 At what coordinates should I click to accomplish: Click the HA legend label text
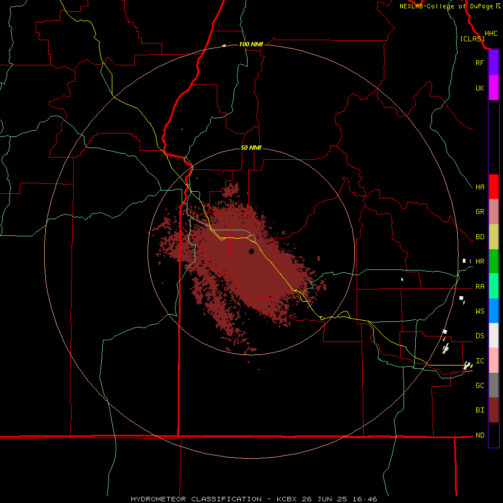coord(480,187)
